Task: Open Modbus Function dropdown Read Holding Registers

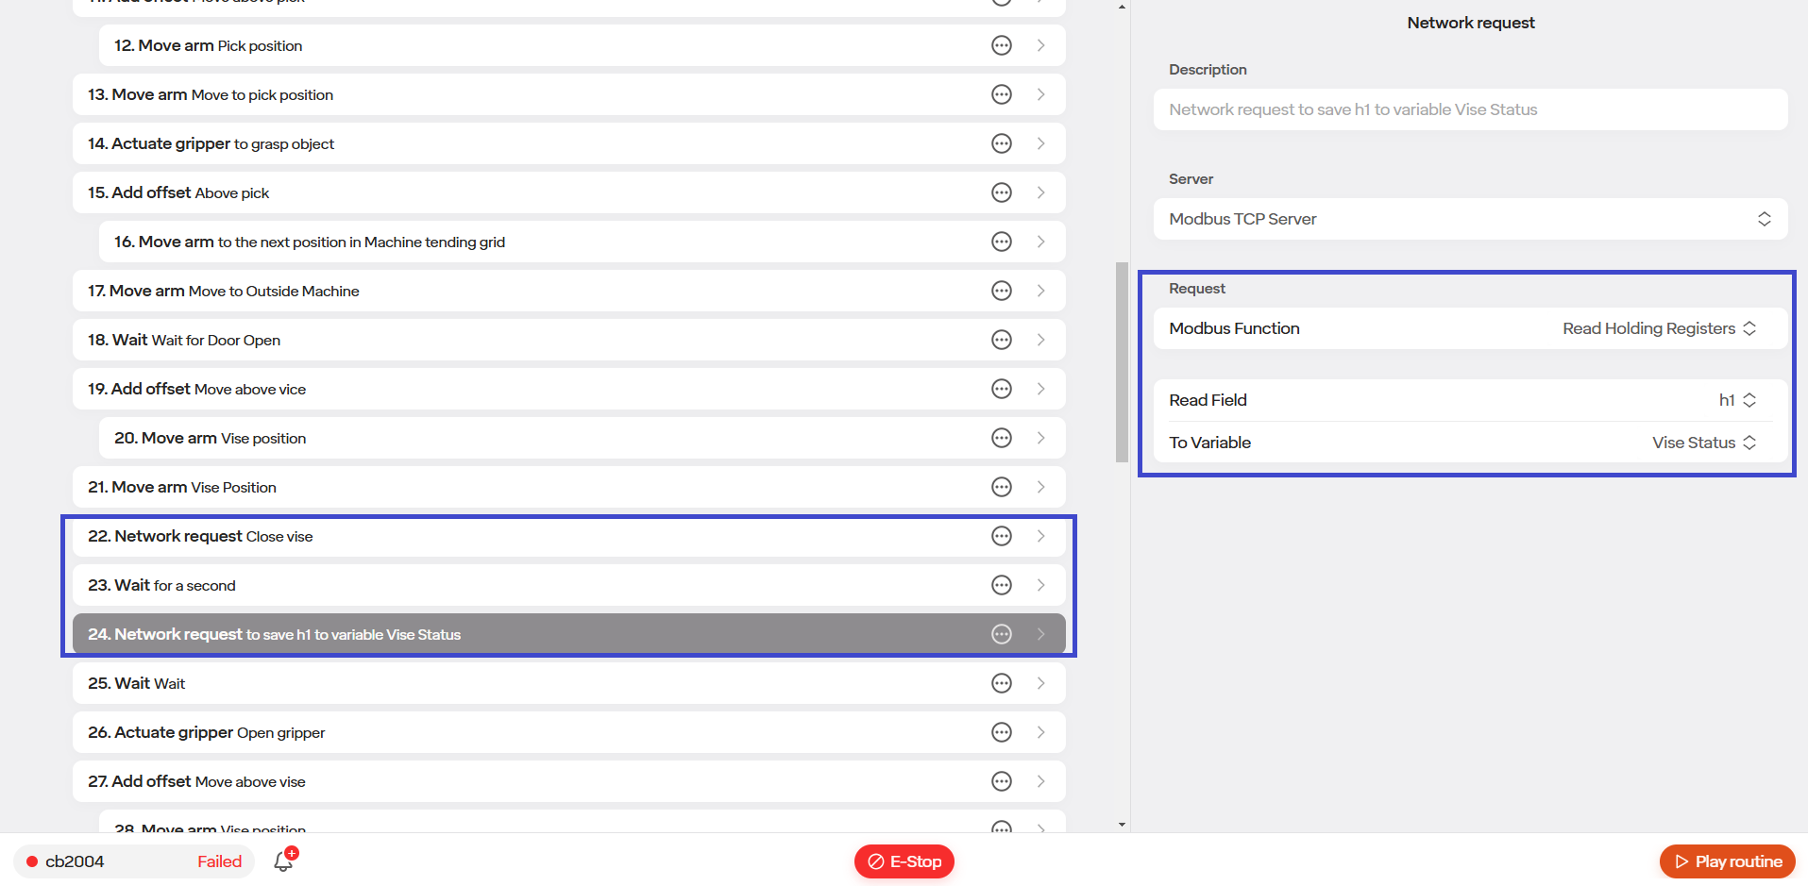Action: [x=1659, y=328]
